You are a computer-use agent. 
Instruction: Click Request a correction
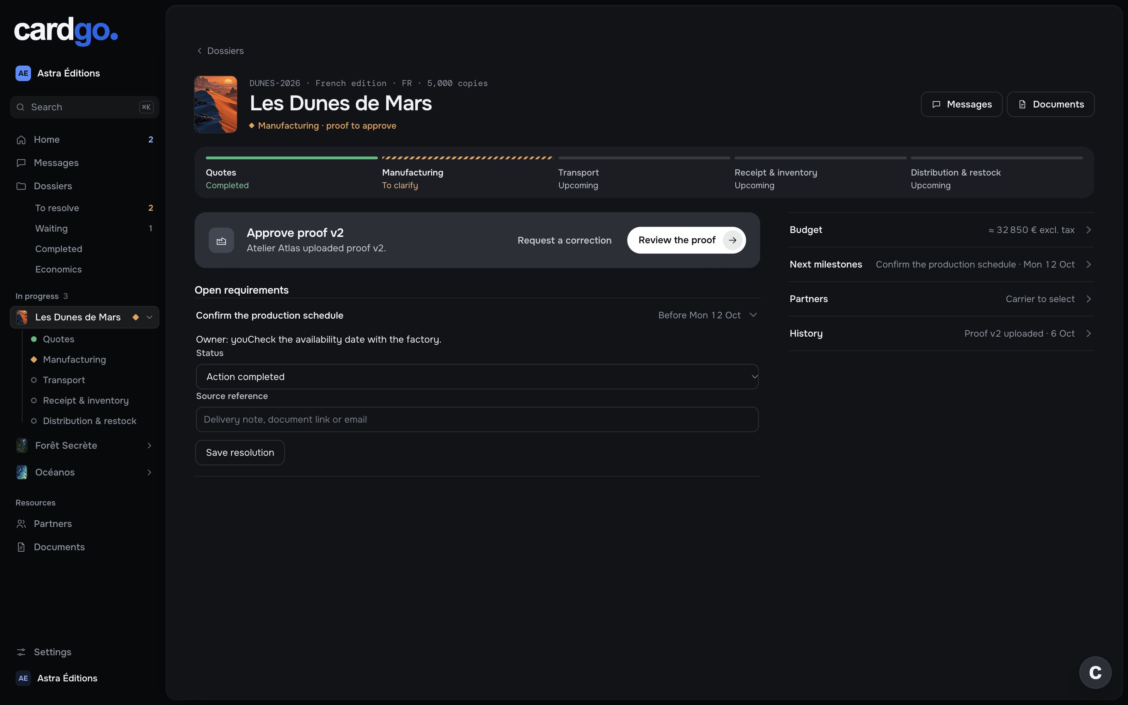(x=564, y=240)
